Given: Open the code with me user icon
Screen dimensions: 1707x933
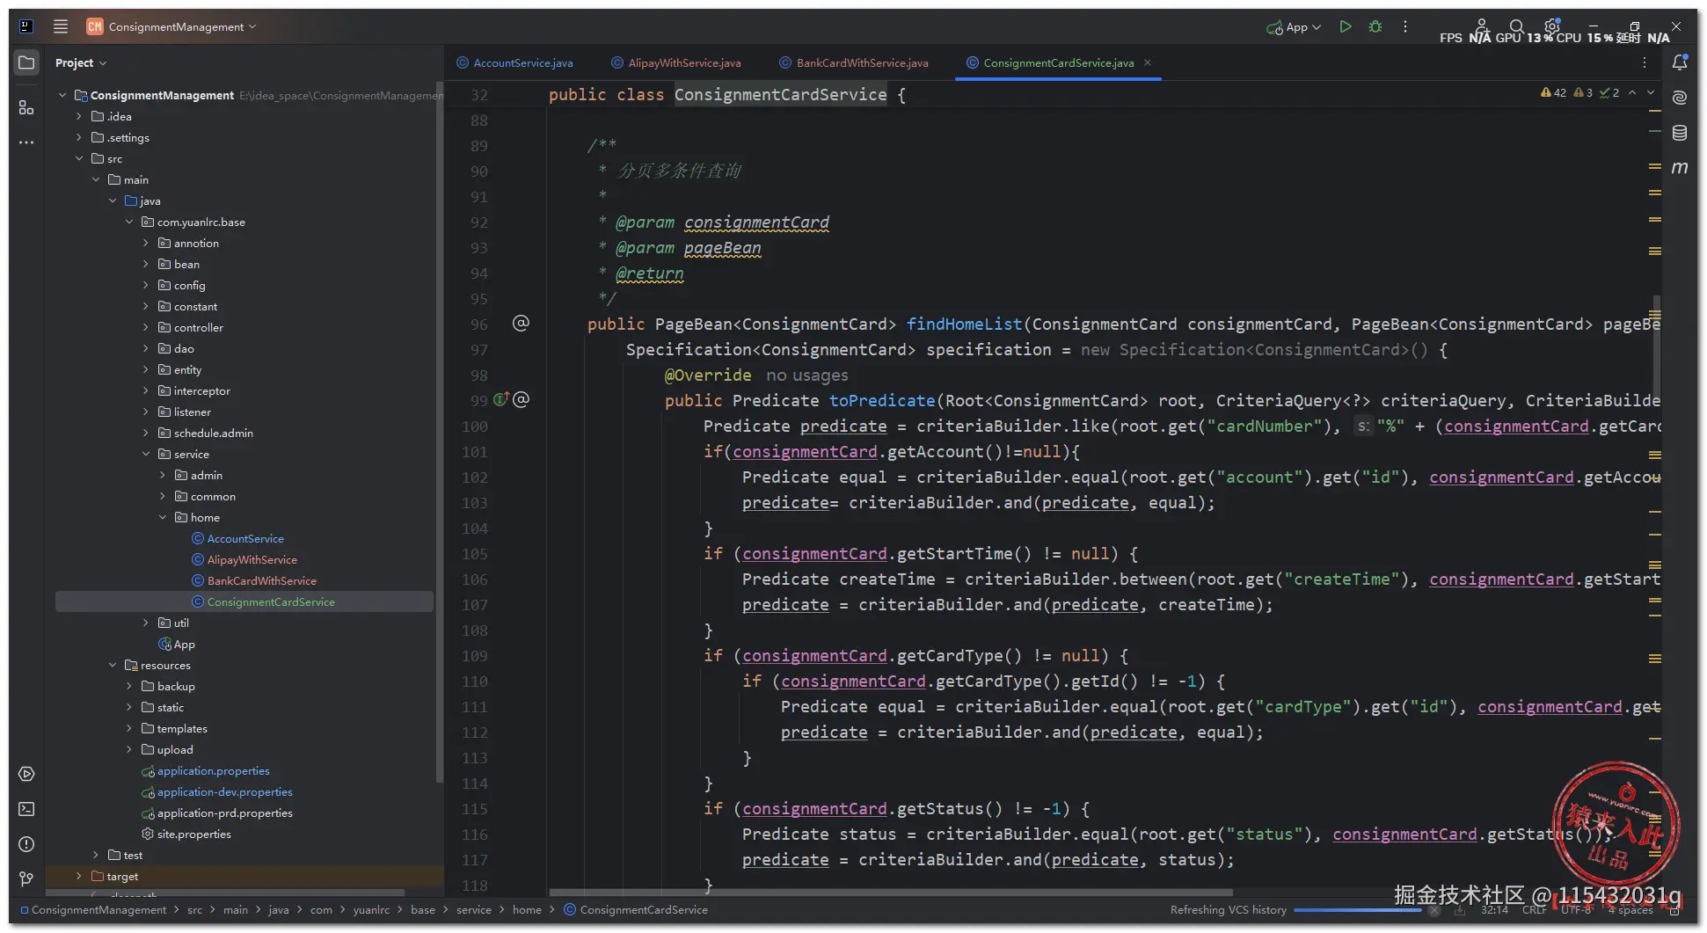Looking at the screenshot, I should (x=1482, y=26).
